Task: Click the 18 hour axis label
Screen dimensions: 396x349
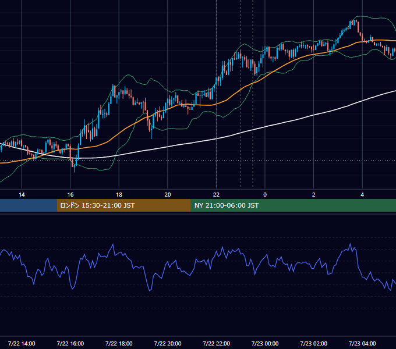Action: [x=119, y=195]
